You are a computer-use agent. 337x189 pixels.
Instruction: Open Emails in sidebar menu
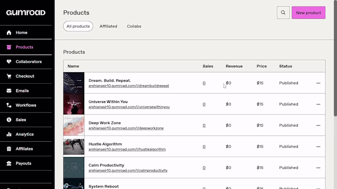(22, 91)
